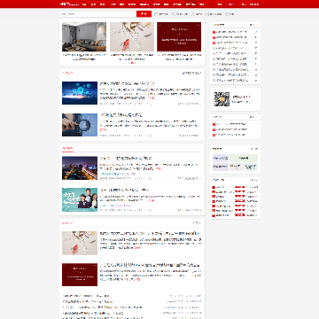Open the teal banner thumbnail with two people
The image size is (319, 319).
pyautogui.click(x=80, y=199)
